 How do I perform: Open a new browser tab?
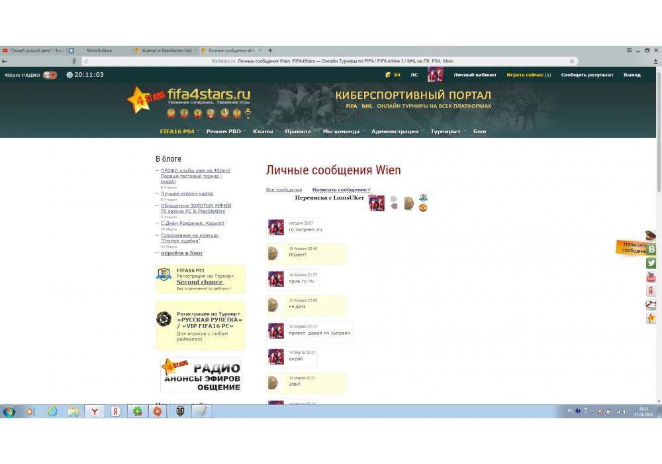(x=270, y=50)
